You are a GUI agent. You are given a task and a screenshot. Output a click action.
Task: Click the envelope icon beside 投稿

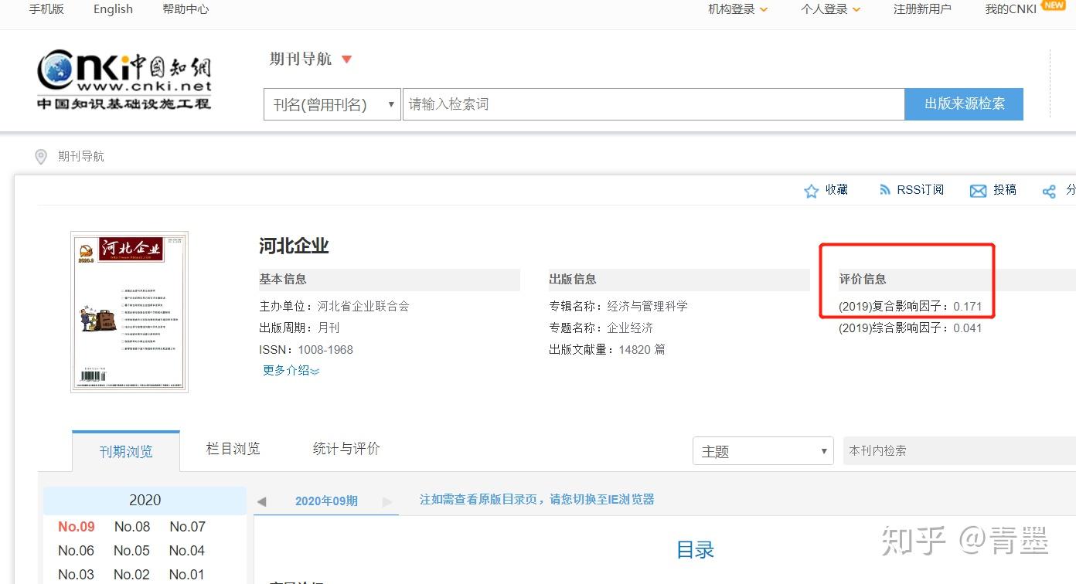[978, 191]
